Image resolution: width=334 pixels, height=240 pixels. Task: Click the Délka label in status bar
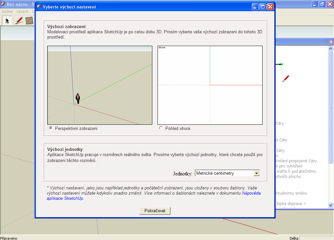(x=294, y=238)
